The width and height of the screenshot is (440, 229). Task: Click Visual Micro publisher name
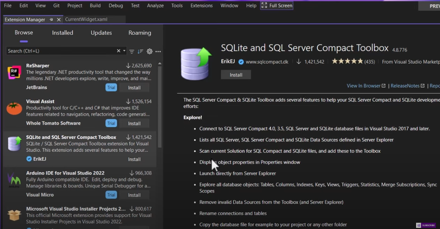coord(40,195)
